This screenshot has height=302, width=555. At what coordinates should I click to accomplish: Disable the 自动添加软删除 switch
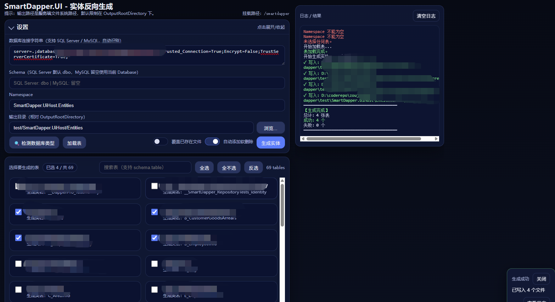tap(212, 141)
